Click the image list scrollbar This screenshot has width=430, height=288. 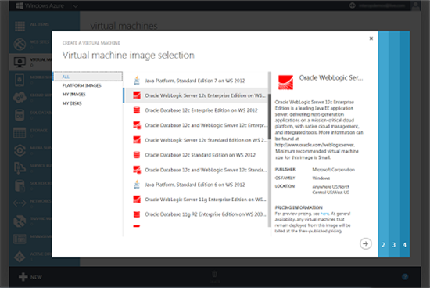pos(270,117)
